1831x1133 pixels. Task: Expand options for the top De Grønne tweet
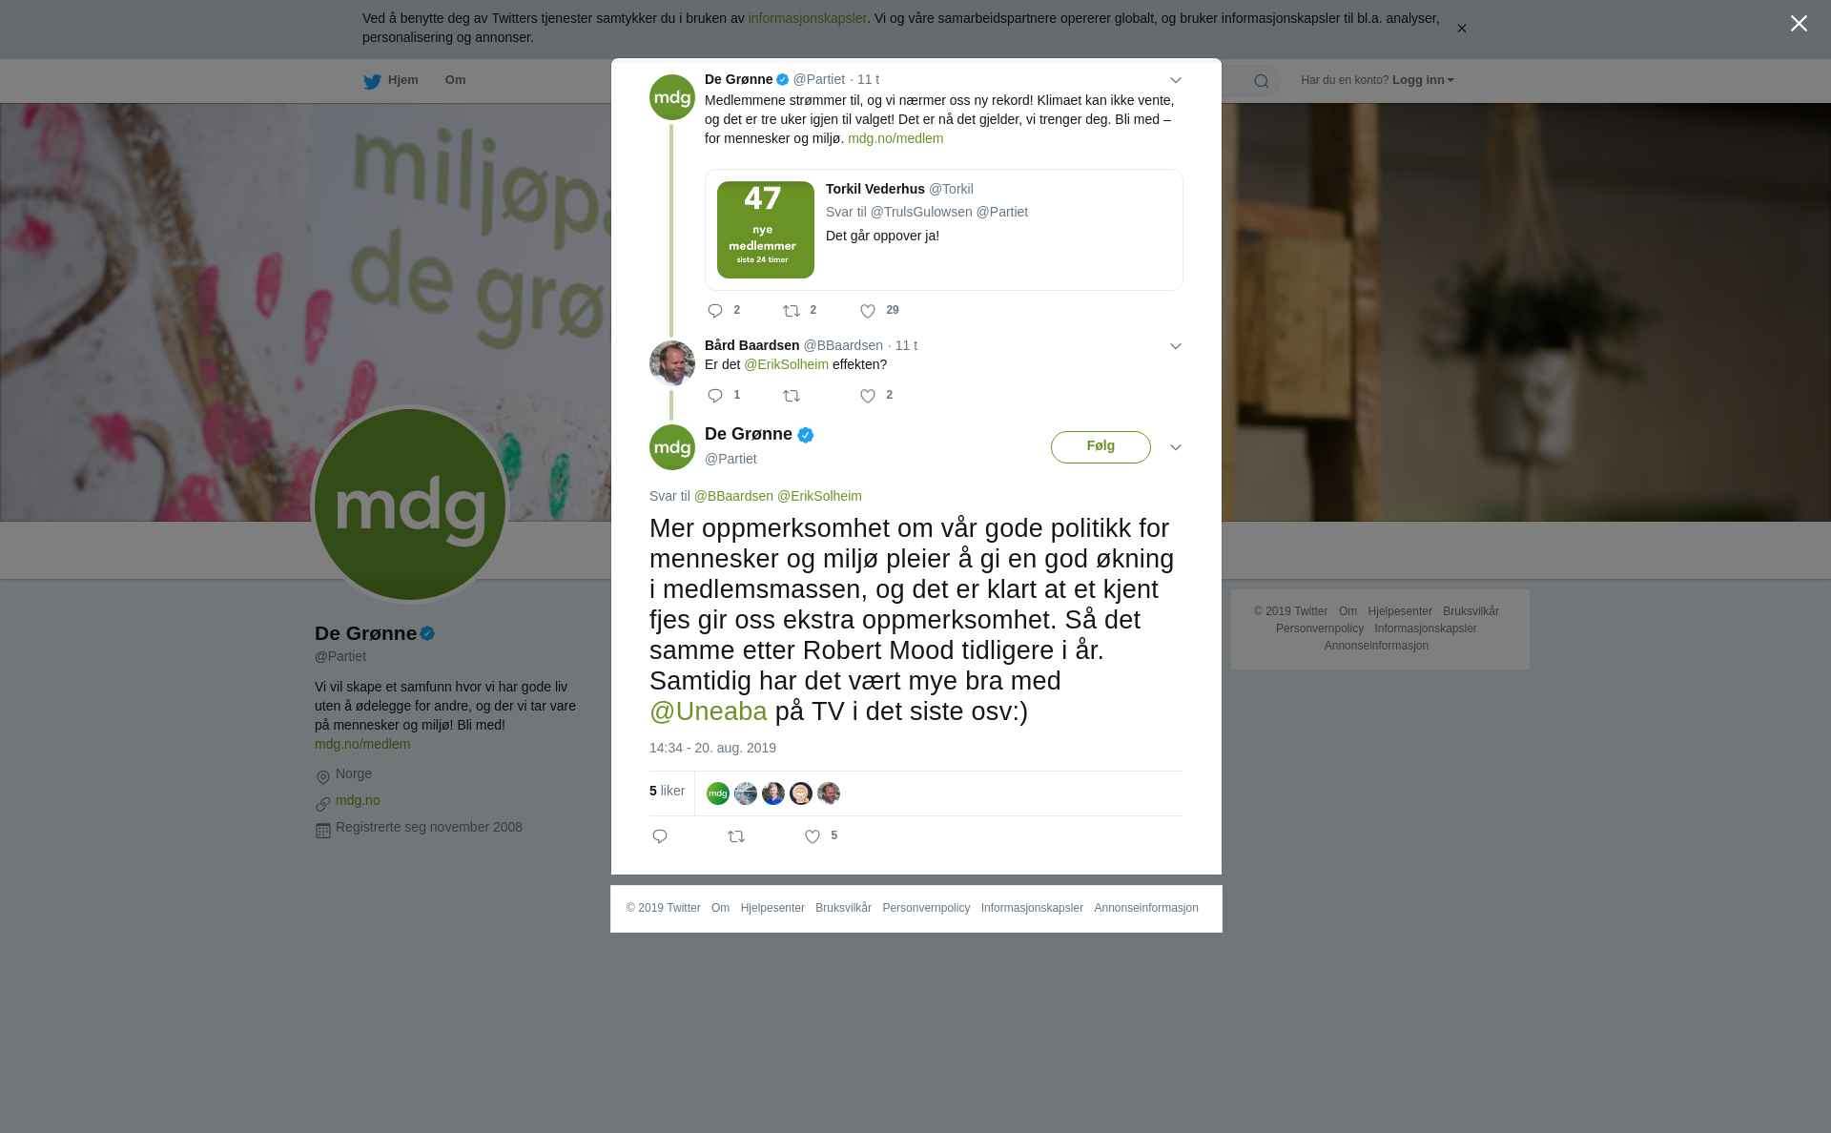[1176, 80]
